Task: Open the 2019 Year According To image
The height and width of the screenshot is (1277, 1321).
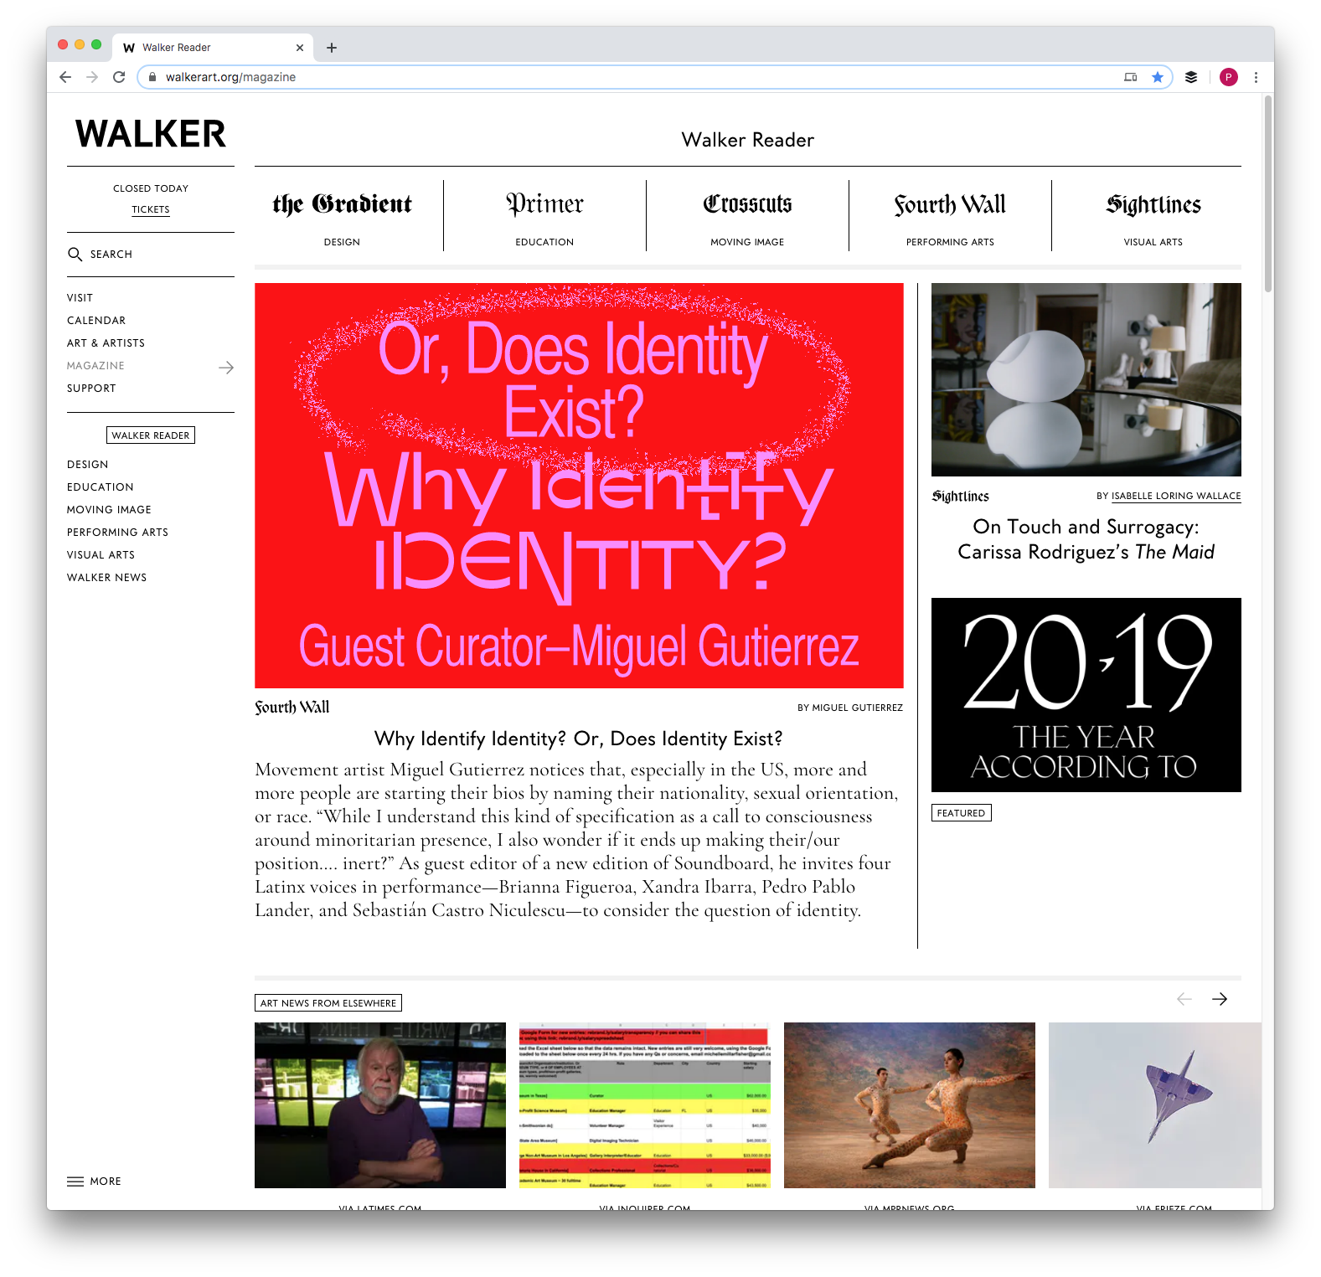Action: point(1086,695)
